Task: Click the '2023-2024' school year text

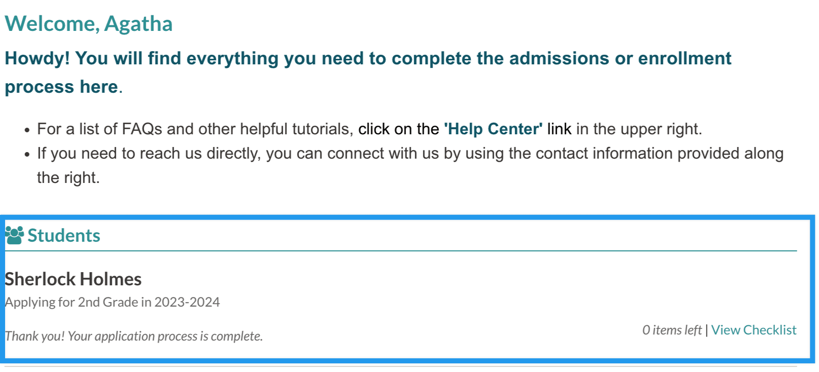Action: click(187, 302)
